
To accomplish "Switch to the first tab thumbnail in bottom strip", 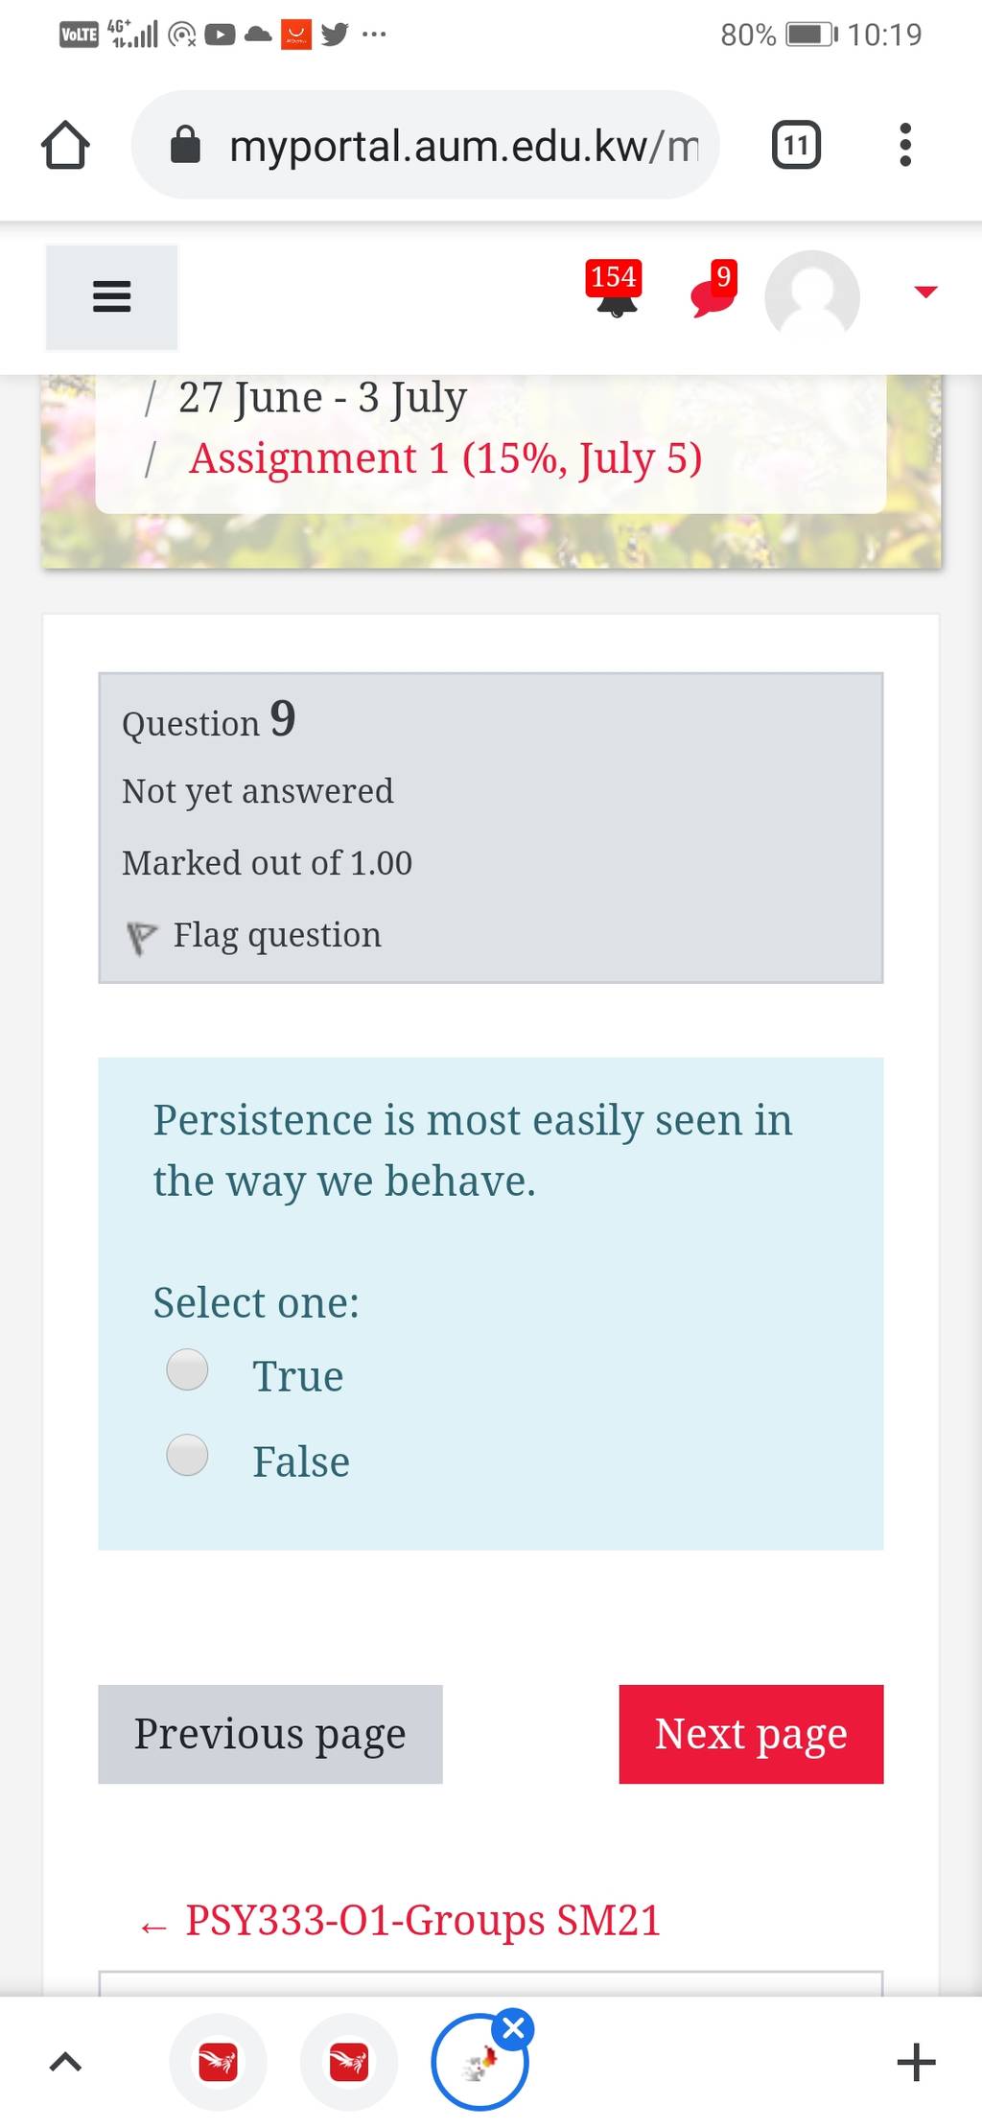I will tap(218, 2062).
